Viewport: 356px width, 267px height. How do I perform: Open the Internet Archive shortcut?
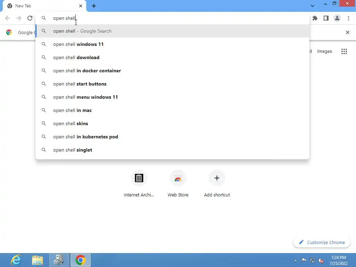(x=139, y=184)
